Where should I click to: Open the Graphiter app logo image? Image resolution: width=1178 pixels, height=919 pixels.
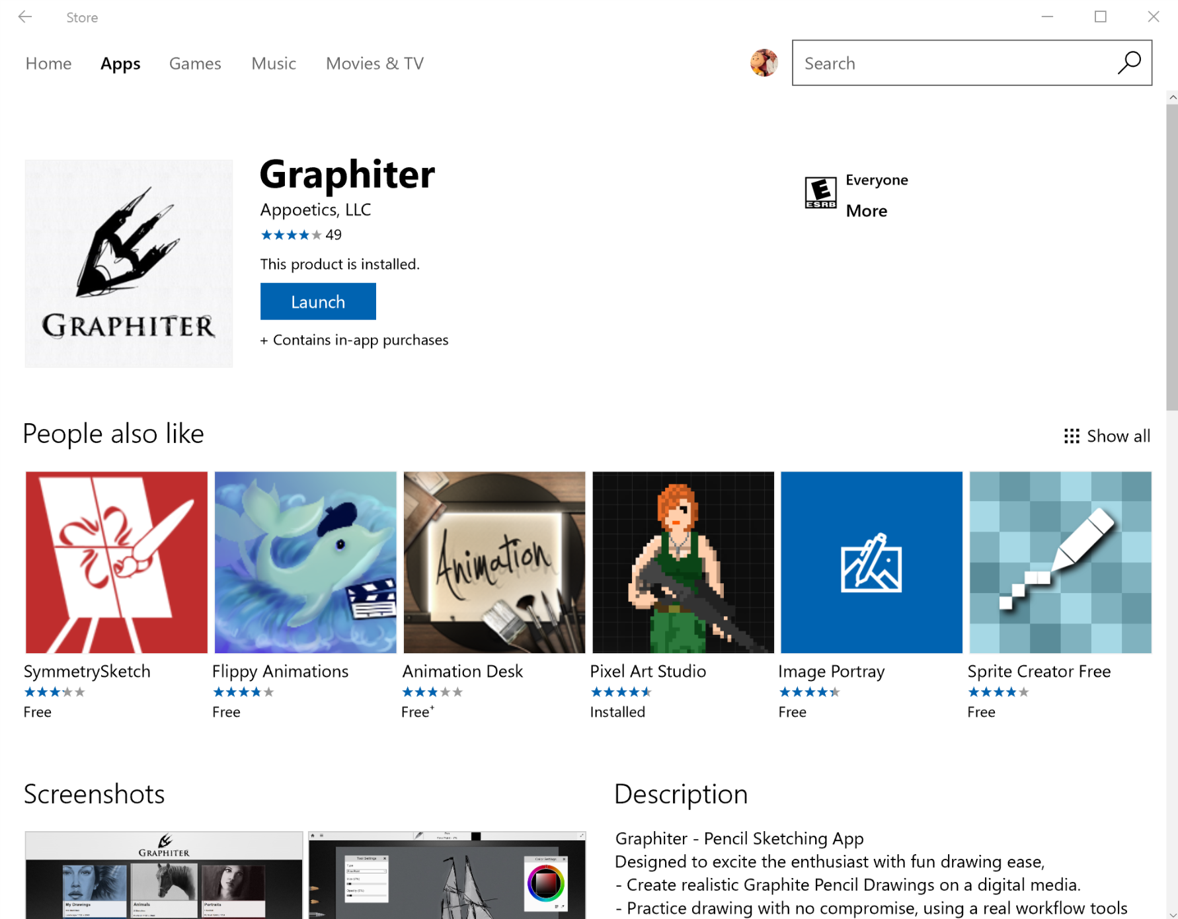click(x=129, y=263)
